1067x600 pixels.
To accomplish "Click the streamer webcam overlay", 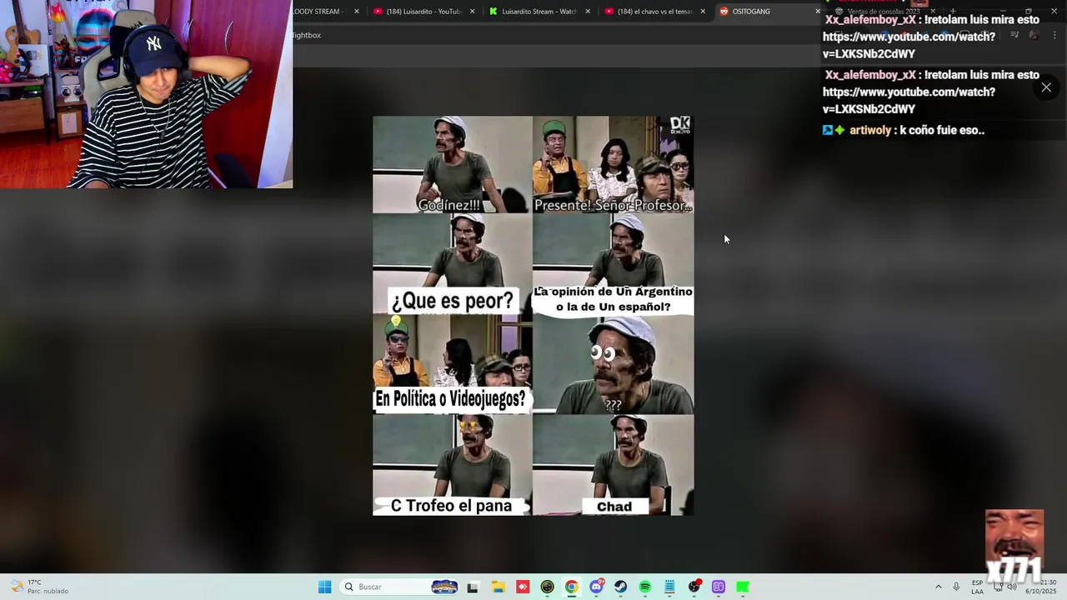I will (x=146, y=94).
